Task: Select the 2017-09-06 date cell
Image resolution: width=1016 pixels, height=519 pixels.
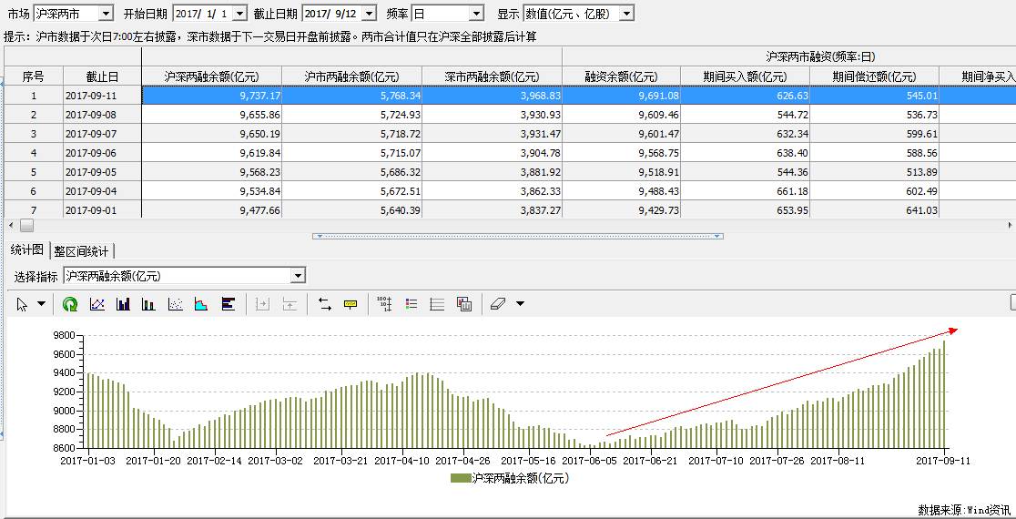Action: click(x=102, y=153)
